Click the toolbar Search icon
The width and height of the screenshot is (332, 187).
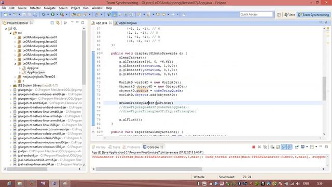[85, 15]
